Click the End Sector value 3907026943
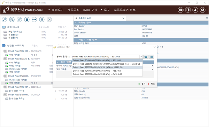 click(x=147, y=30)
